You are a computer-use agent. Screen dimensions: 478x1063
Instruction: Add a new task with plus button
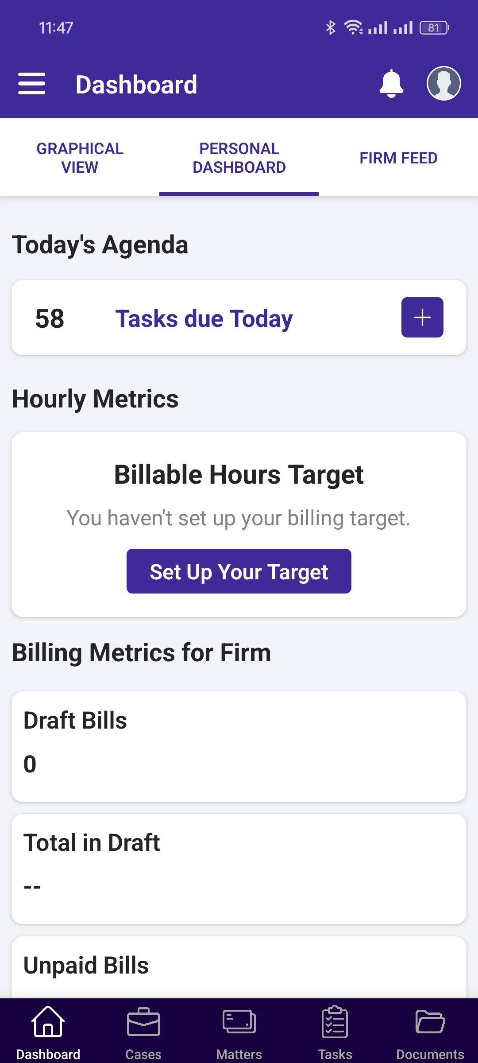pyautogui.click(x=422, y=317)
